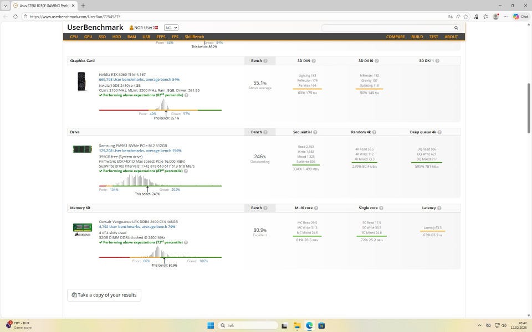Viewport: 532px width, 332px height.
Task: Open the new tab plus button
Action: tap(83, 6)
